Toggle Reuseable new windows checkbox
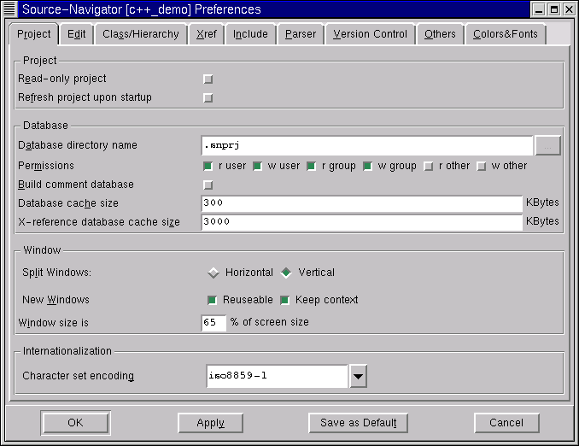This screenshot has height=446, width=579. coord(212,300)
